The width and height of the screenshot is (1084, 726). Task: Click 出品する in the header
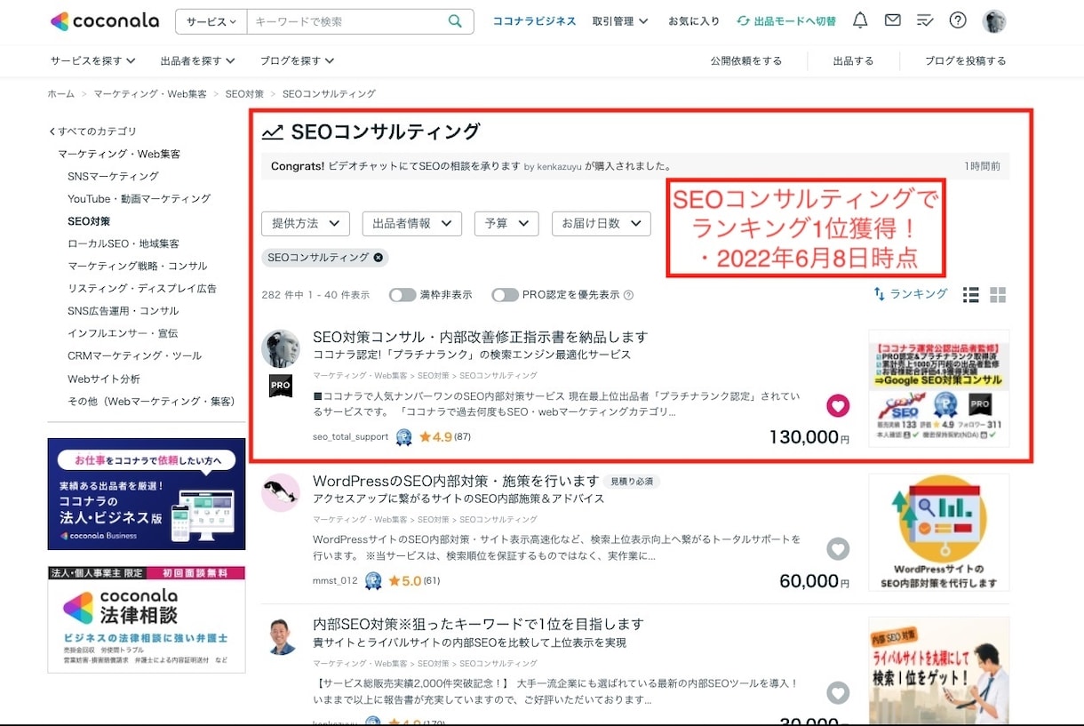click(853, 61)
